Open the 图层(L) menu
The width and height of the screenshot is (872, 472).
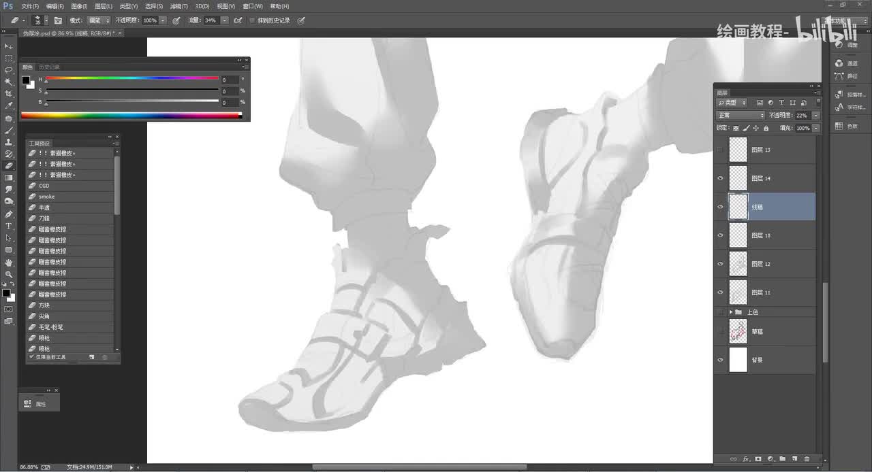pos(104,6)
